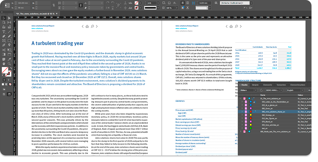Select the Rectangle Frame tool
This screenshot has height=162, width=318.
point(4,41)
